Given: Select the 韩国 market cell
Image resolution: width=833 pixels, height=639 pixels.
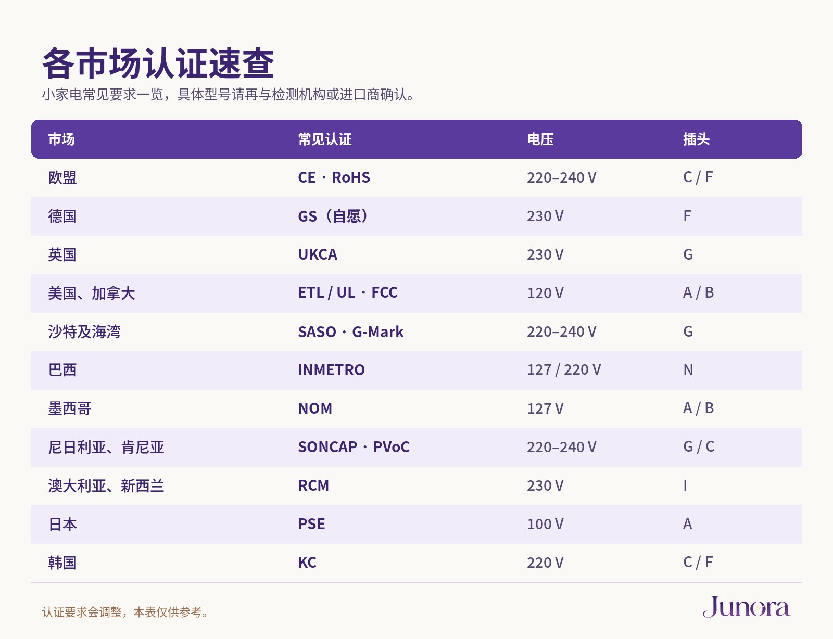Looking at the screenshot, I should [62, 563].
